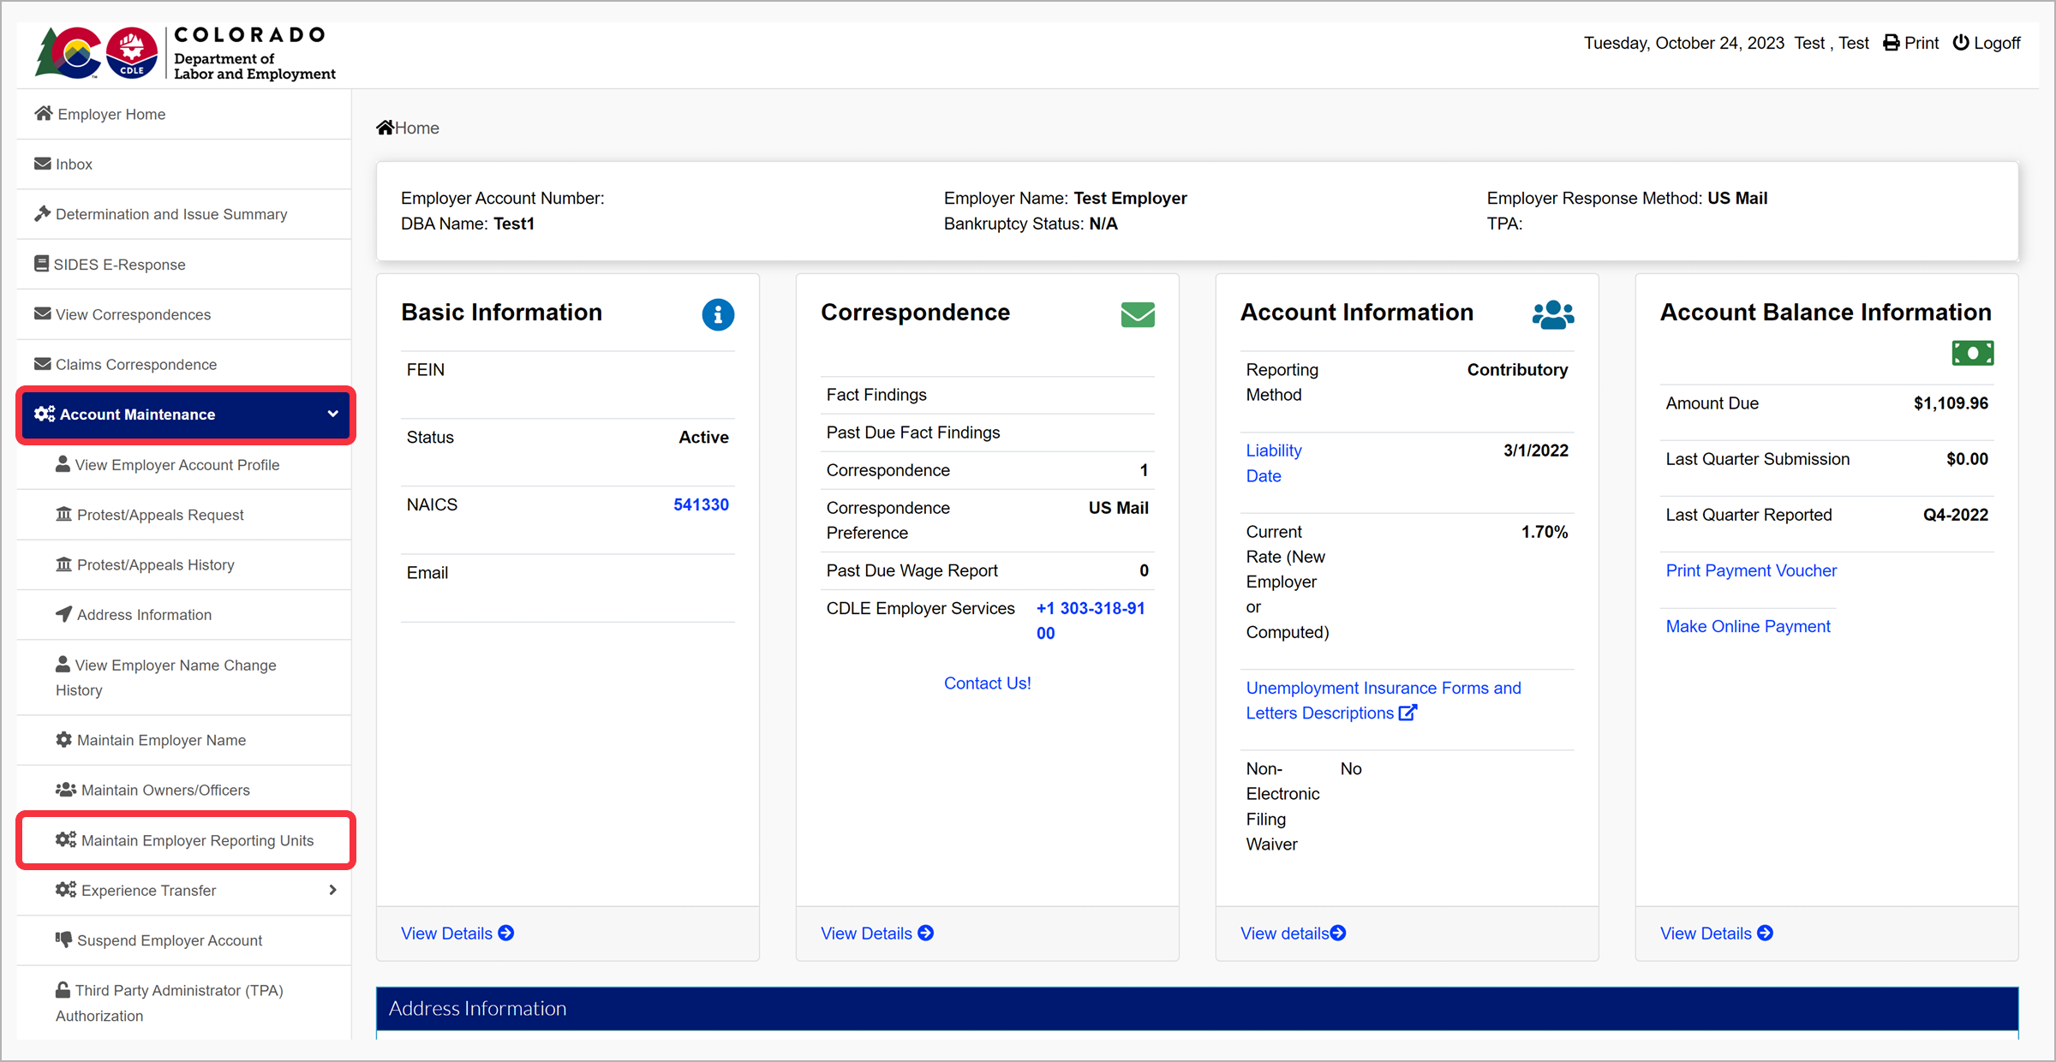Open SIDES E-Response menu item
This screenshot has height=1062, width=2056.
coord(184,265)
